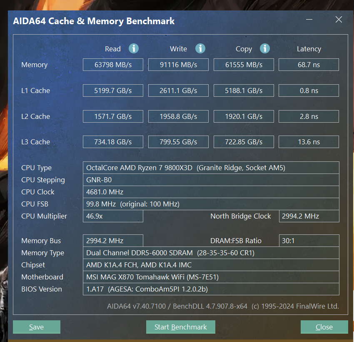Close the window using the title bar X
Screen dimensions: 354x342
(339, 20)
